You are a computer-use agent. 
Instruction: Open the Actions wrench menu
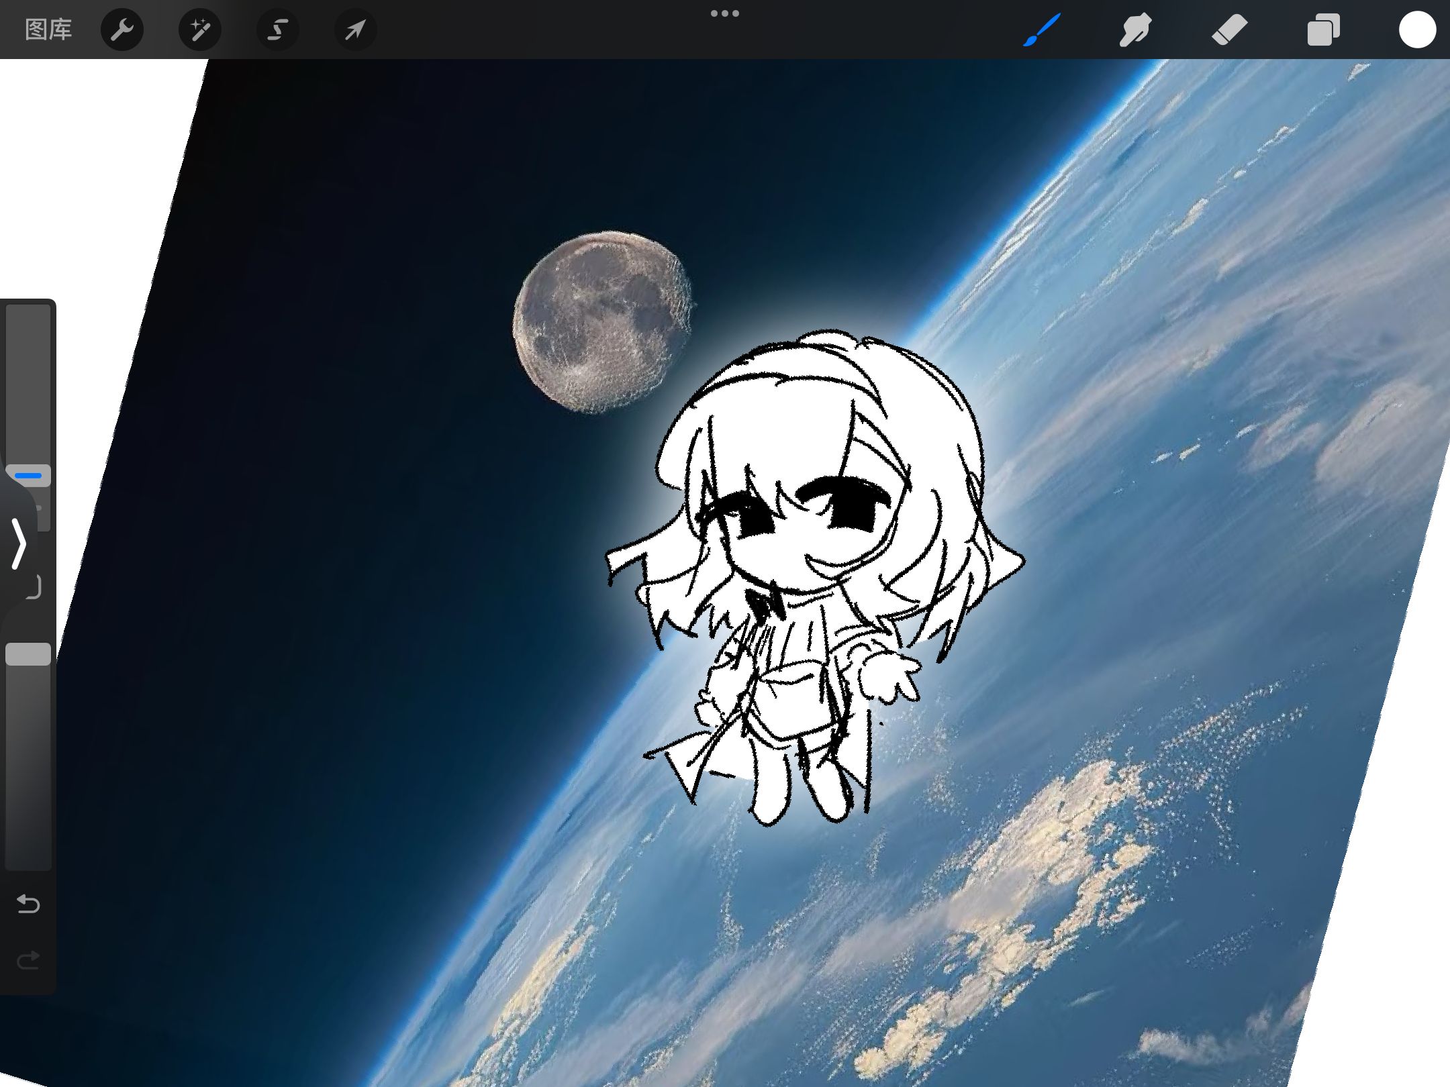[x=122, y=30]
